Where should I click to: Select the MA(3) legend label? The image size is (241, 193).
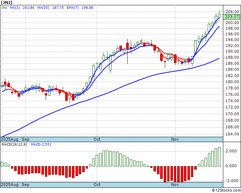click(15, 7)
